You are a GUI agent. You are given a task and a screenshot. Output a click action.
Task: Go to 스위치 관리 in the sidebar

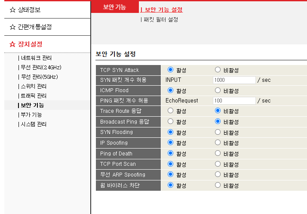[x=34, y=86]
